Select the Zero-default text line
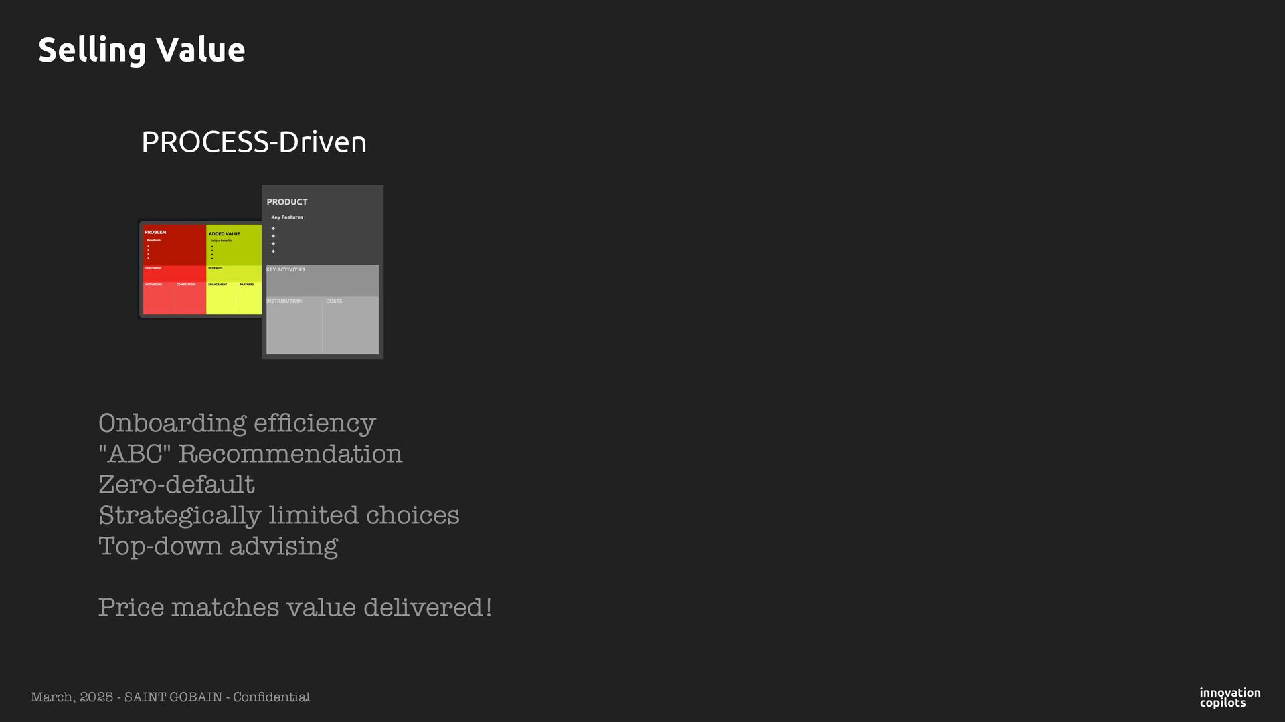The image size is (1285, 722). pyautogui.click(x=176, y=485)
